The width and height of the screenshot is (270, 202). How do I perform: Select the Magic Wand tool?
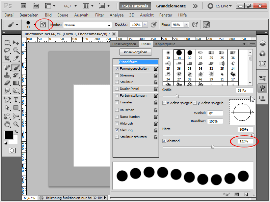(16, 50)
